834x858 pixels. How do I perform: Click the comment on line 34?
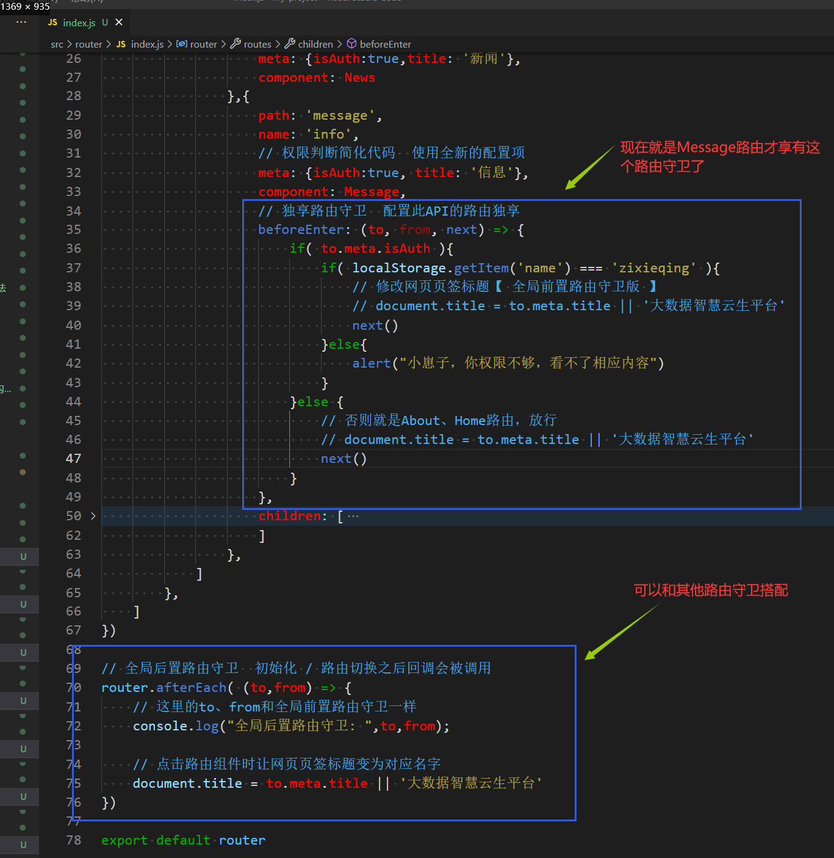(x=389, y=211)
